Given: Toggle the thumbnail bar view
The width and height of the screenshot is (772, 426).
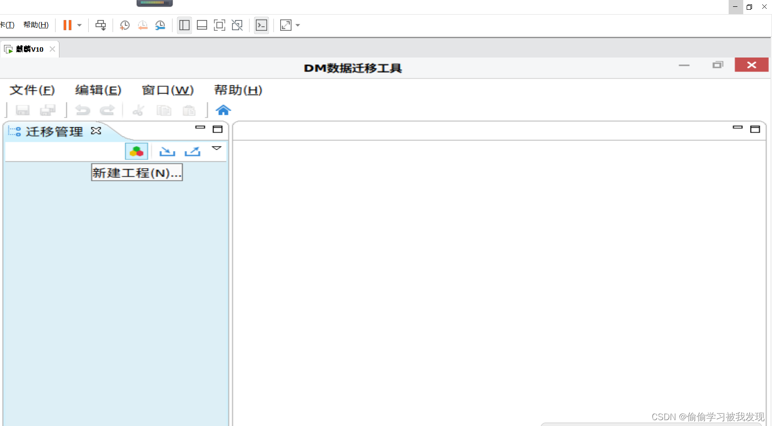Looking at the screenshot, I should [202, 25].
